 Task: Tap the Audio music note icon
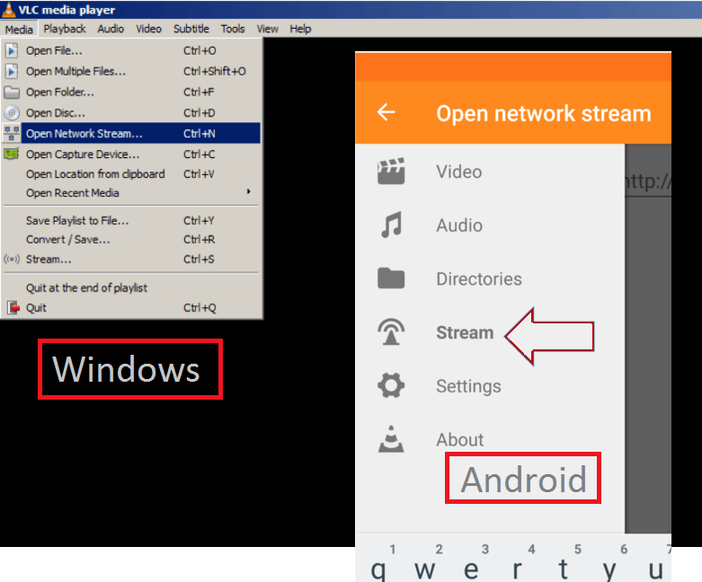(x=391, y=225)
